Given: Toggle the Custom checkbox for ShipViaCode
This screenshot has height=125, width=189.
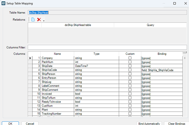Looking at the screenshot, I should (x=130, y=70).
